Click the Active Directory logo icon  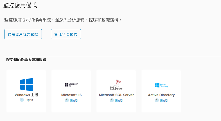click(x=161, y=85)
